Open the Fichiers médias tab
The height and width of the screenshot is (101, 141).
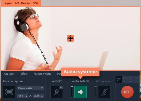pos(42,74)
